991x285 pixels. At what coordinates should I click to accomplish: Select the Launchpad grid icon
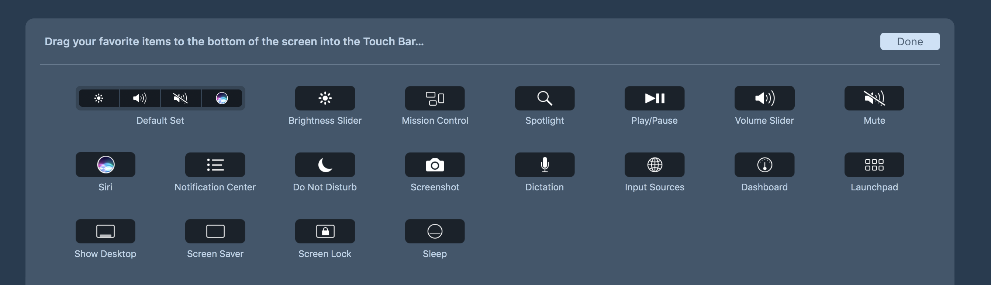coord(874,165)
